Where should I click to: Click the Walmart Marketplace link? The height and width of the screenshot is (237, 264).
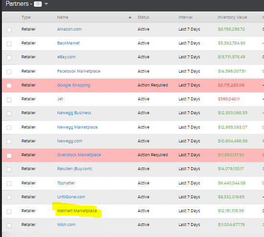coord(77,211)
